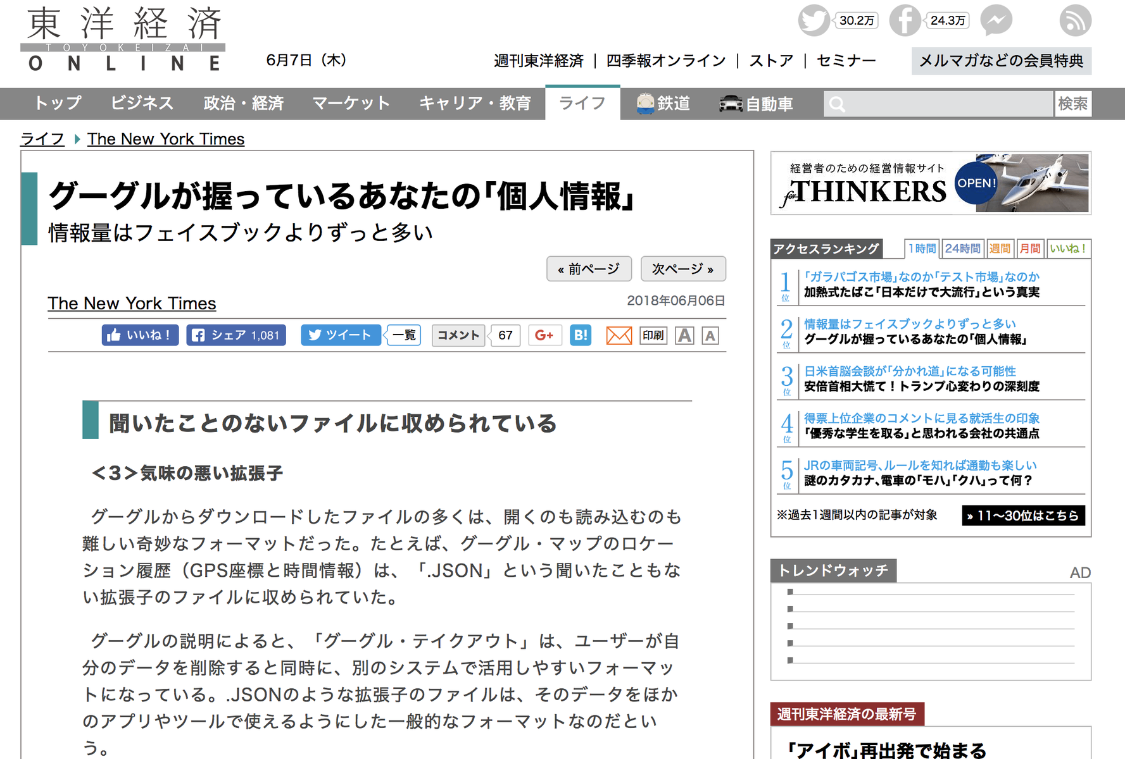Open the ビジネス navigation item
1125x759 pixels.
coord(142,103)
